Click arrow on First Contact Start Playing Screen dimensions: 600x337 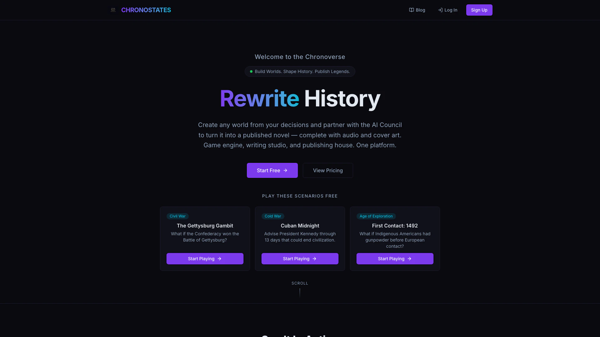click(x=409, y=259)
